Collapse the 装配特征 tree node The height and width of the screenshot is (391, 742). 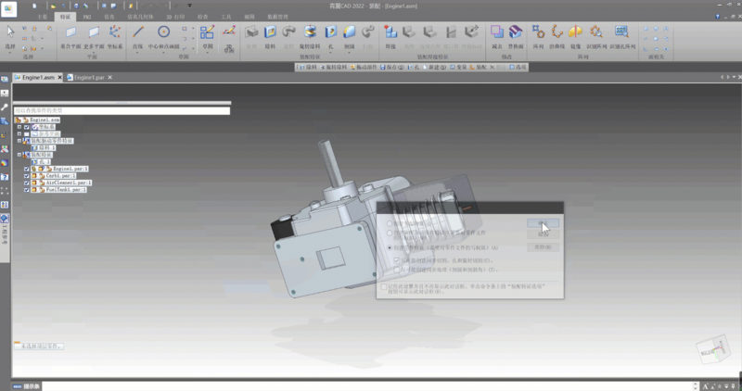pyautogui.click(x=19, y=155)
